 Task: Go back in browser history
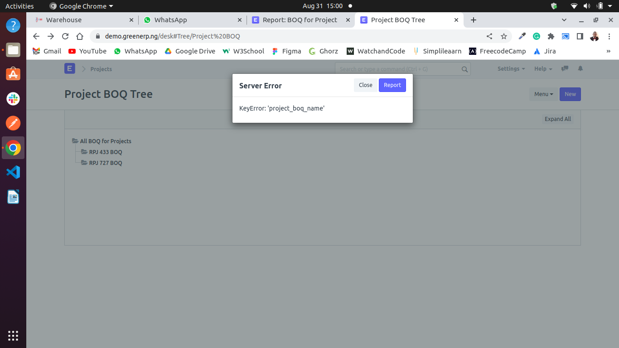[36, 36]
